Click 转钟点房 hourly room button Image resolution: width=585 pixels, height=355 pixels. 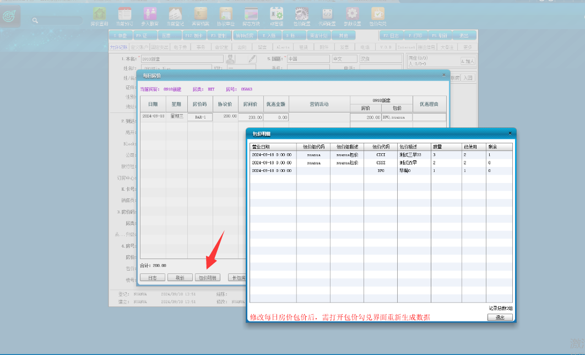click(x=245, y=35)
